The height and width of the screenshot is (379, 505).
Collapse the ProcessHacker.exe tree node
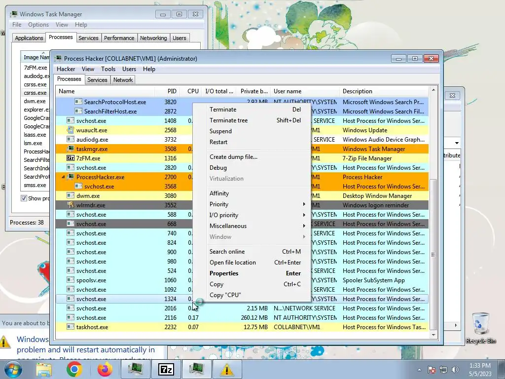coord(63,177)
